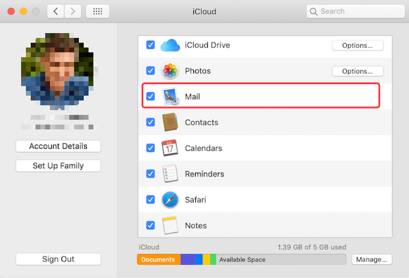Open Manage storage button
Screen dimensions: 409x278
(372, 259)
